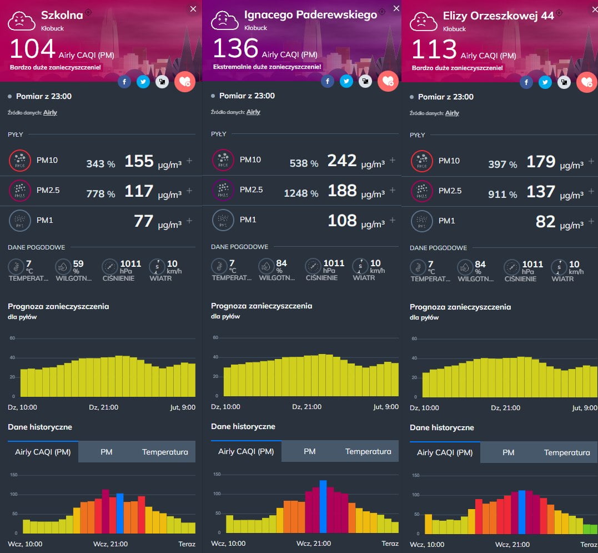Expand PM2.5 row in Ignacego Paderewskiego panel

tap(393, 190)
